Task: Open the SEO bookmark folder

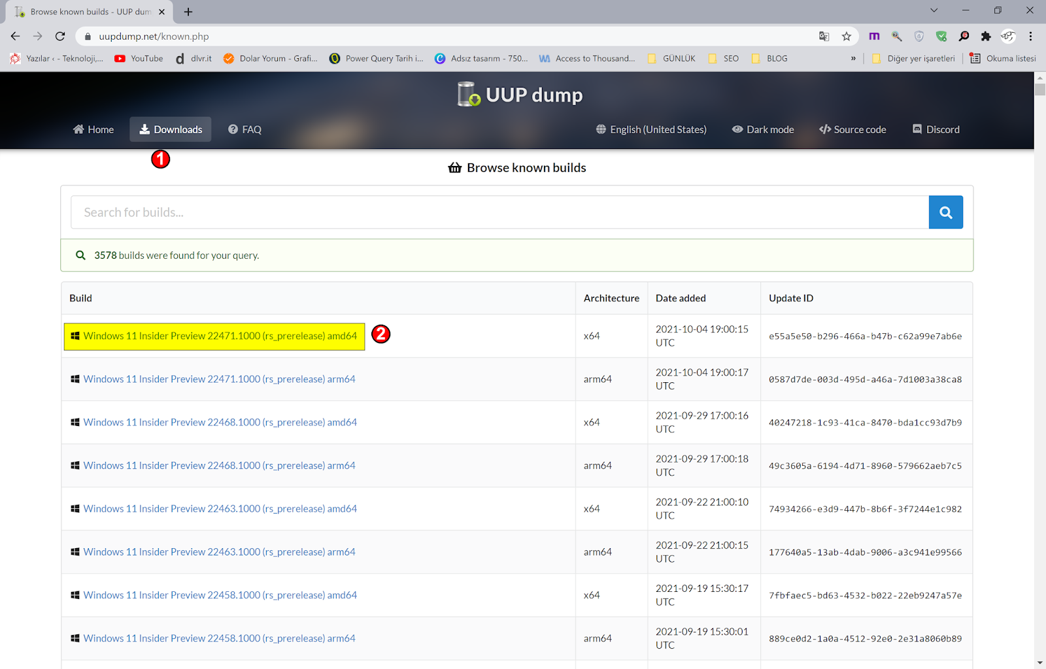Action: [x=724, y=58]
